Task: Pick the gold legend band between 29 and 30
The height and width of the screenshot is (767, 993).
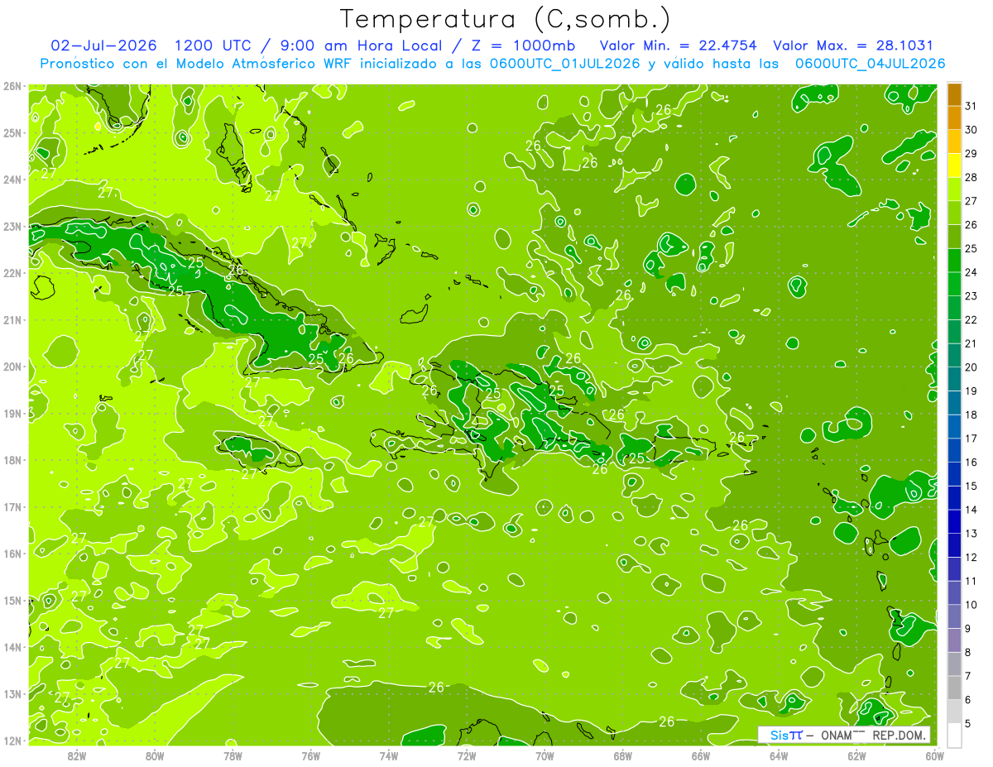Action: [x=954, y=142]
